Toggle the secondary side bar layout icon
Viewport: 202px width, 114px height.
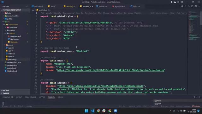click(x=178, y=2)
